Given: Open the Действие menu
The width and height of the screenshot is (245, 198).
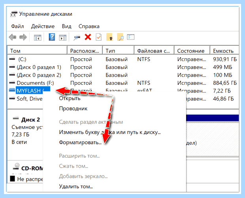Looking at the screenshot, I should pos(43,26).
